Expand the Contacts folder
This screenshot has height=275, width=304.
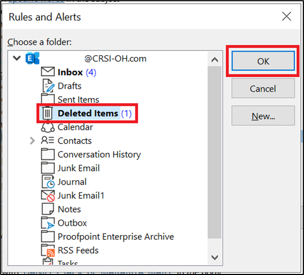click(x=32, y=141)
